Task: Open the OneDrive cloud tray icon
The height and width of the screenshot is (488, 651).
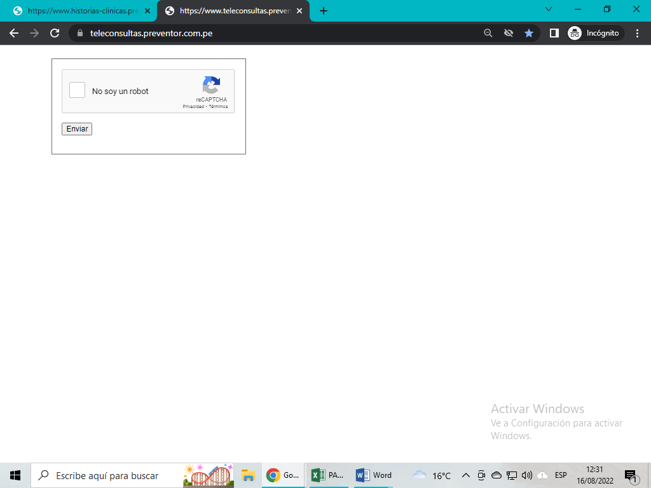Action: 497,475
